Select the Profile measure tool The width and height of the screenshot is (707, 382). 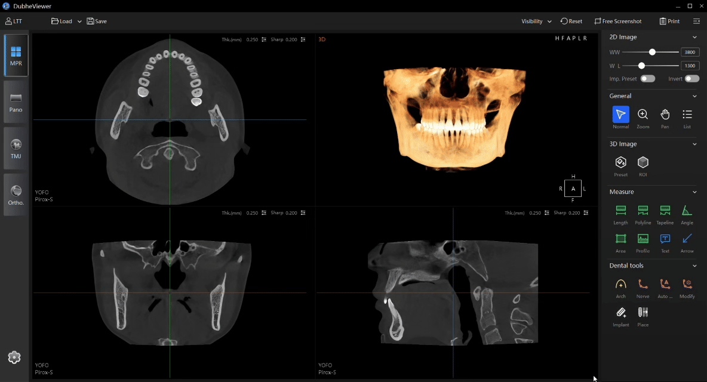click(643, 239)
